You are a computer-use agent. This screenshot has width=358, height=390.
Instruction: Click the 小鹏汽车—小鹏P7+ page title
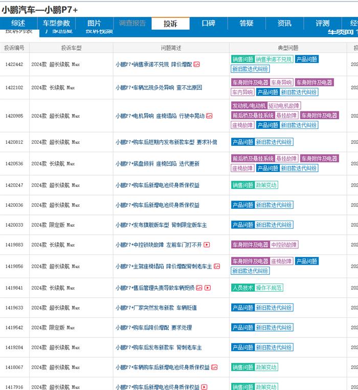pyautogui.click(x=40, y=10)
